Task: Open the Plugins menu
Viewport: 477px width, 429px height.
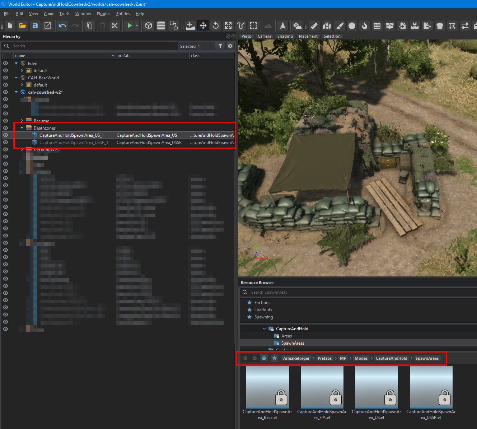Action: click(103, 14)
